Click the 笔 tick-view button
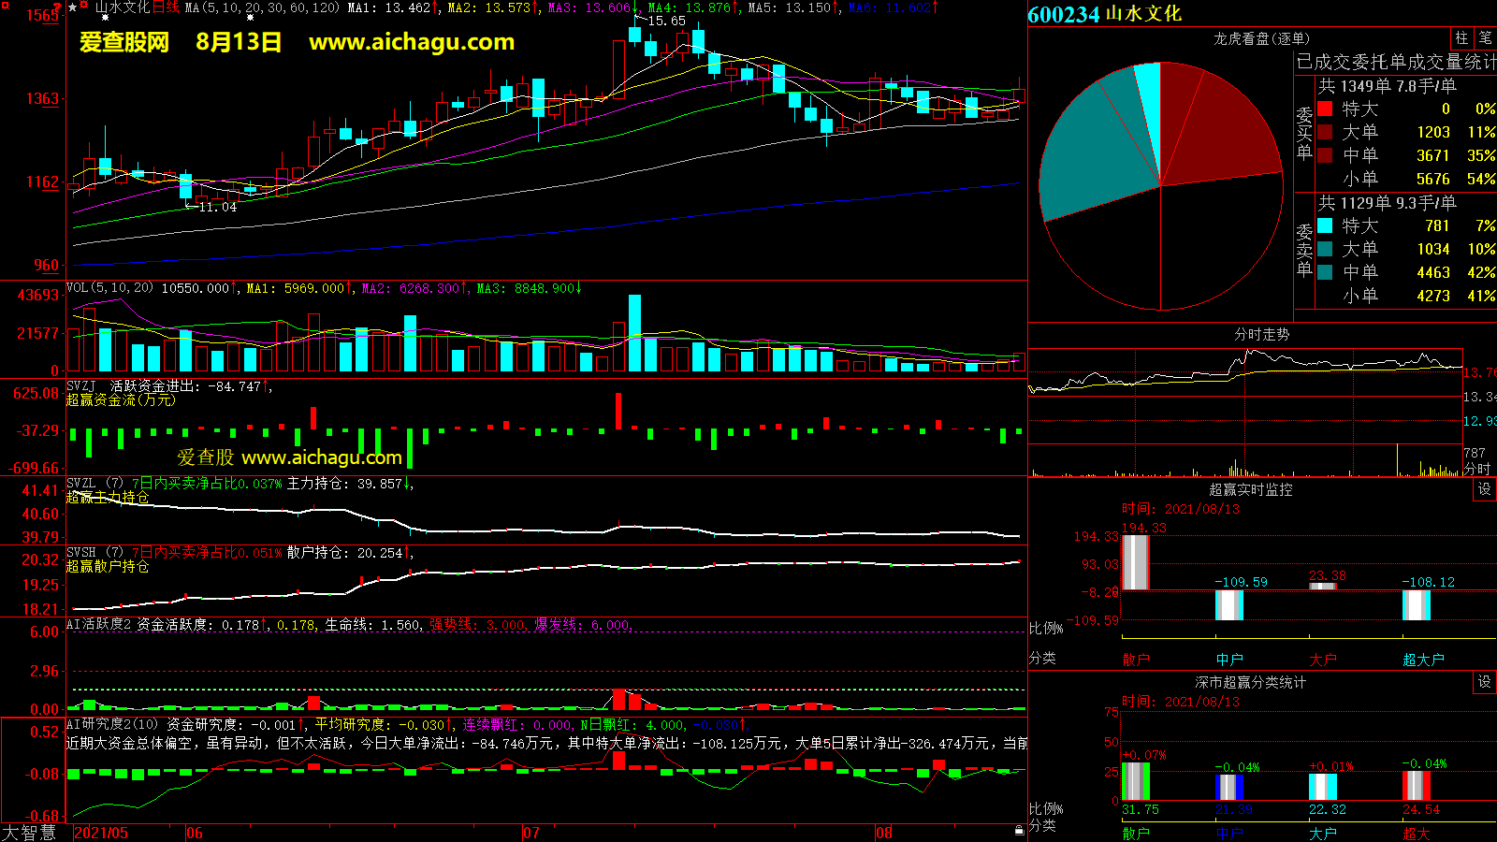The image size is (1497, 842). click(x=1486, y=38)
